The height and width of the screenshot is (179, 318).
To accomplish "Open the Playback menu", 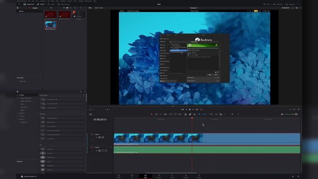I will pyautogui.click(x=63, y=1).
